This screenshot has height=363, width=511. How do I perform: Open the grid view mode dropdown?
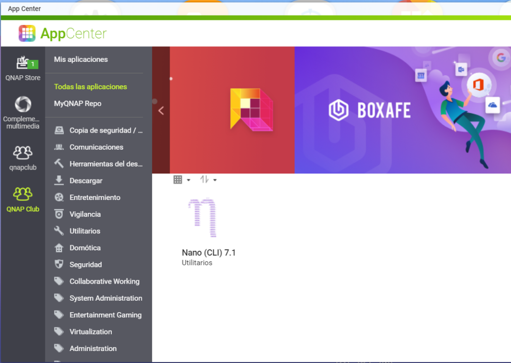point(182,180)
